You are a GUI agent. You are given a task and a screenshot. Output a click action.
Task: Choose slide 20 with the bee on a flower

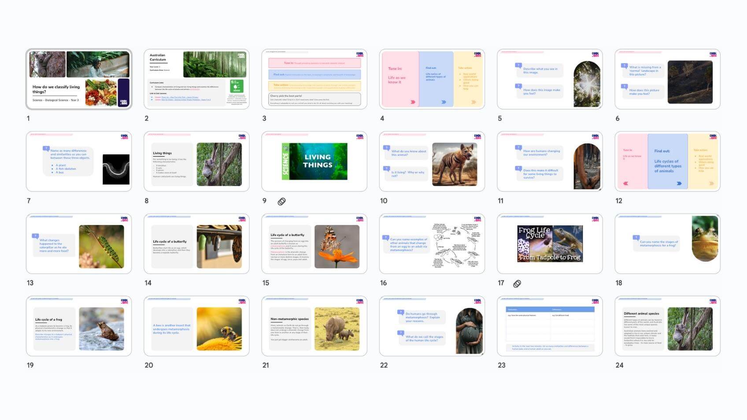(x=196, y=326)
